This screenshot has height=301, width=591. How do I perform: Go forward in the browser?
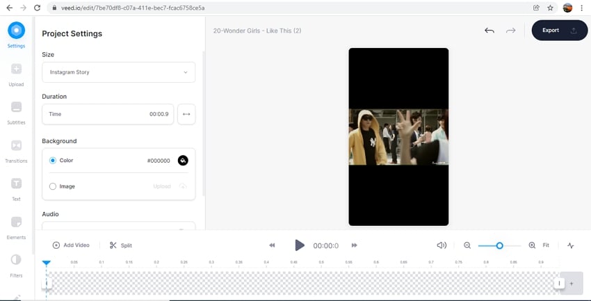(x=24, y=8)
